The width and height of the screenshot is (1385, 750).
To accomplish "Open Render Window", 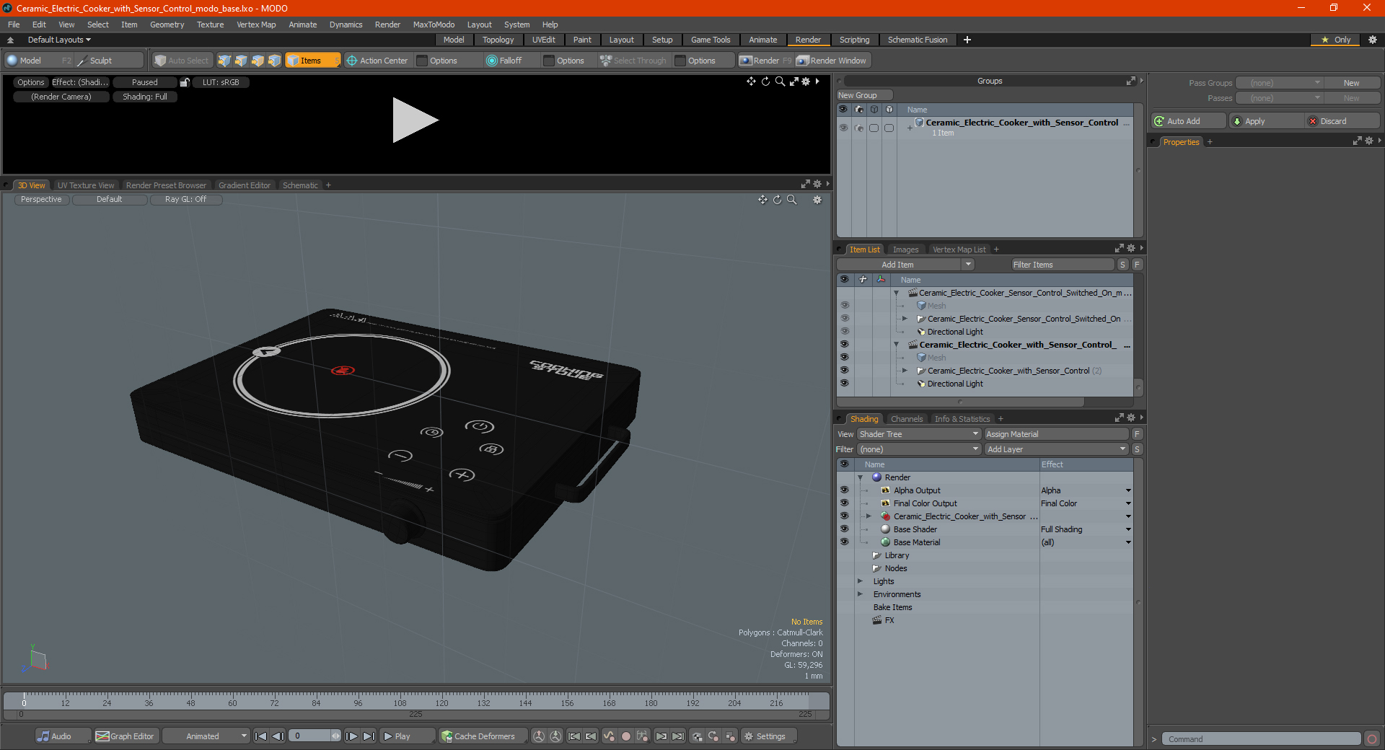I will [832, 61].
